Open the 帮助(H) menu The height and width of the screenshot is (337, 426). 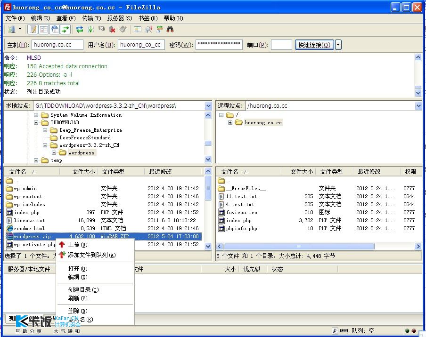pyautogui.click(x=173, y=18)
